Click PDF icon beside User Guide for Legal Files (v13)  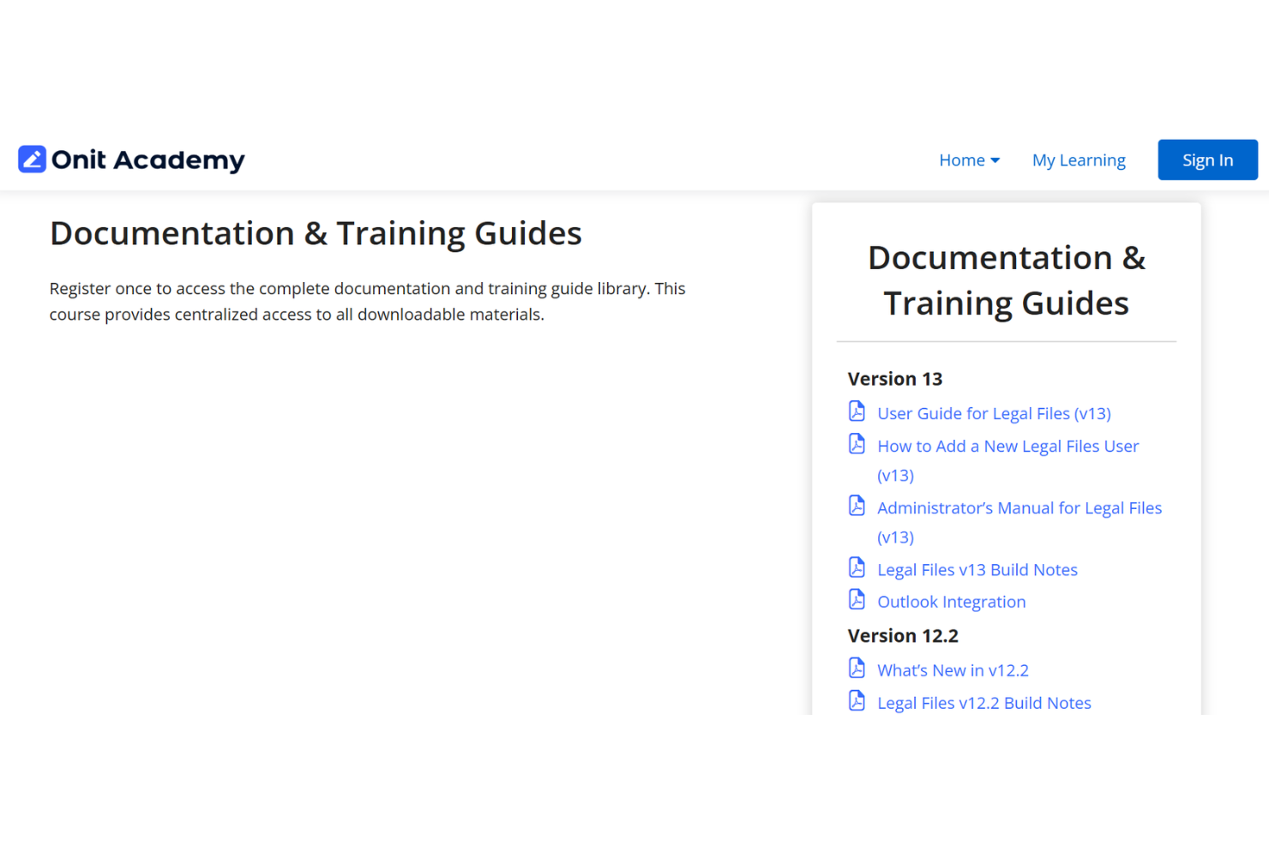point(857,411)
